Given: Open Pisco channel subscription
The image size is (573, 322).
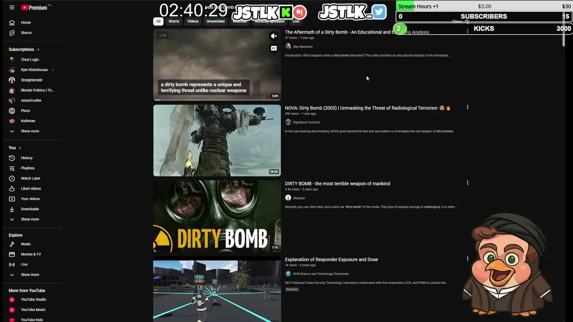Looking at the screenshot, I should [x=25, y=111].
